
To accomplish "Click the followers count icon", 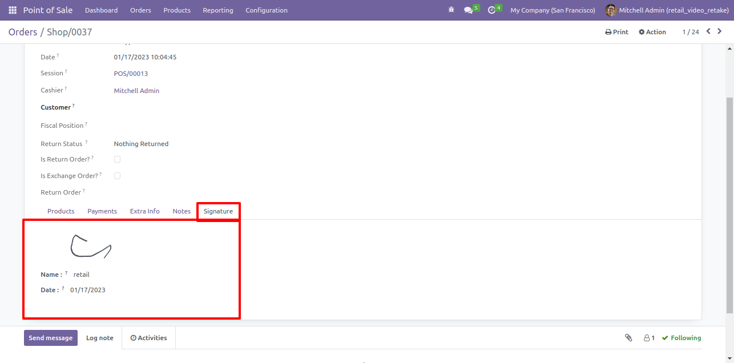I will (x=649, y=338).
